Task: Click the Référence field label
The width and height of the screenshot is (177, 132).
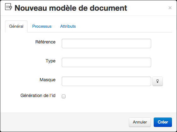Action: point(45,42)
